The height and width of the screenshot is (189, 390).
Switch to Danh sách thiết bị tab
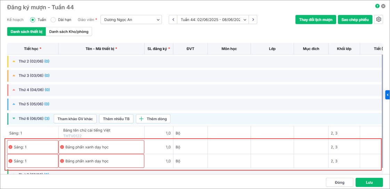point(26,32)
